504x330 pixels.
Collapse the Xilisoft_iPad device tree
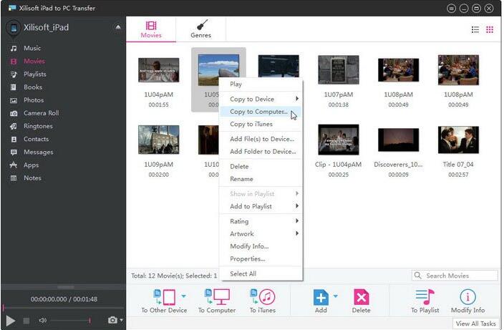pos(118,27)
